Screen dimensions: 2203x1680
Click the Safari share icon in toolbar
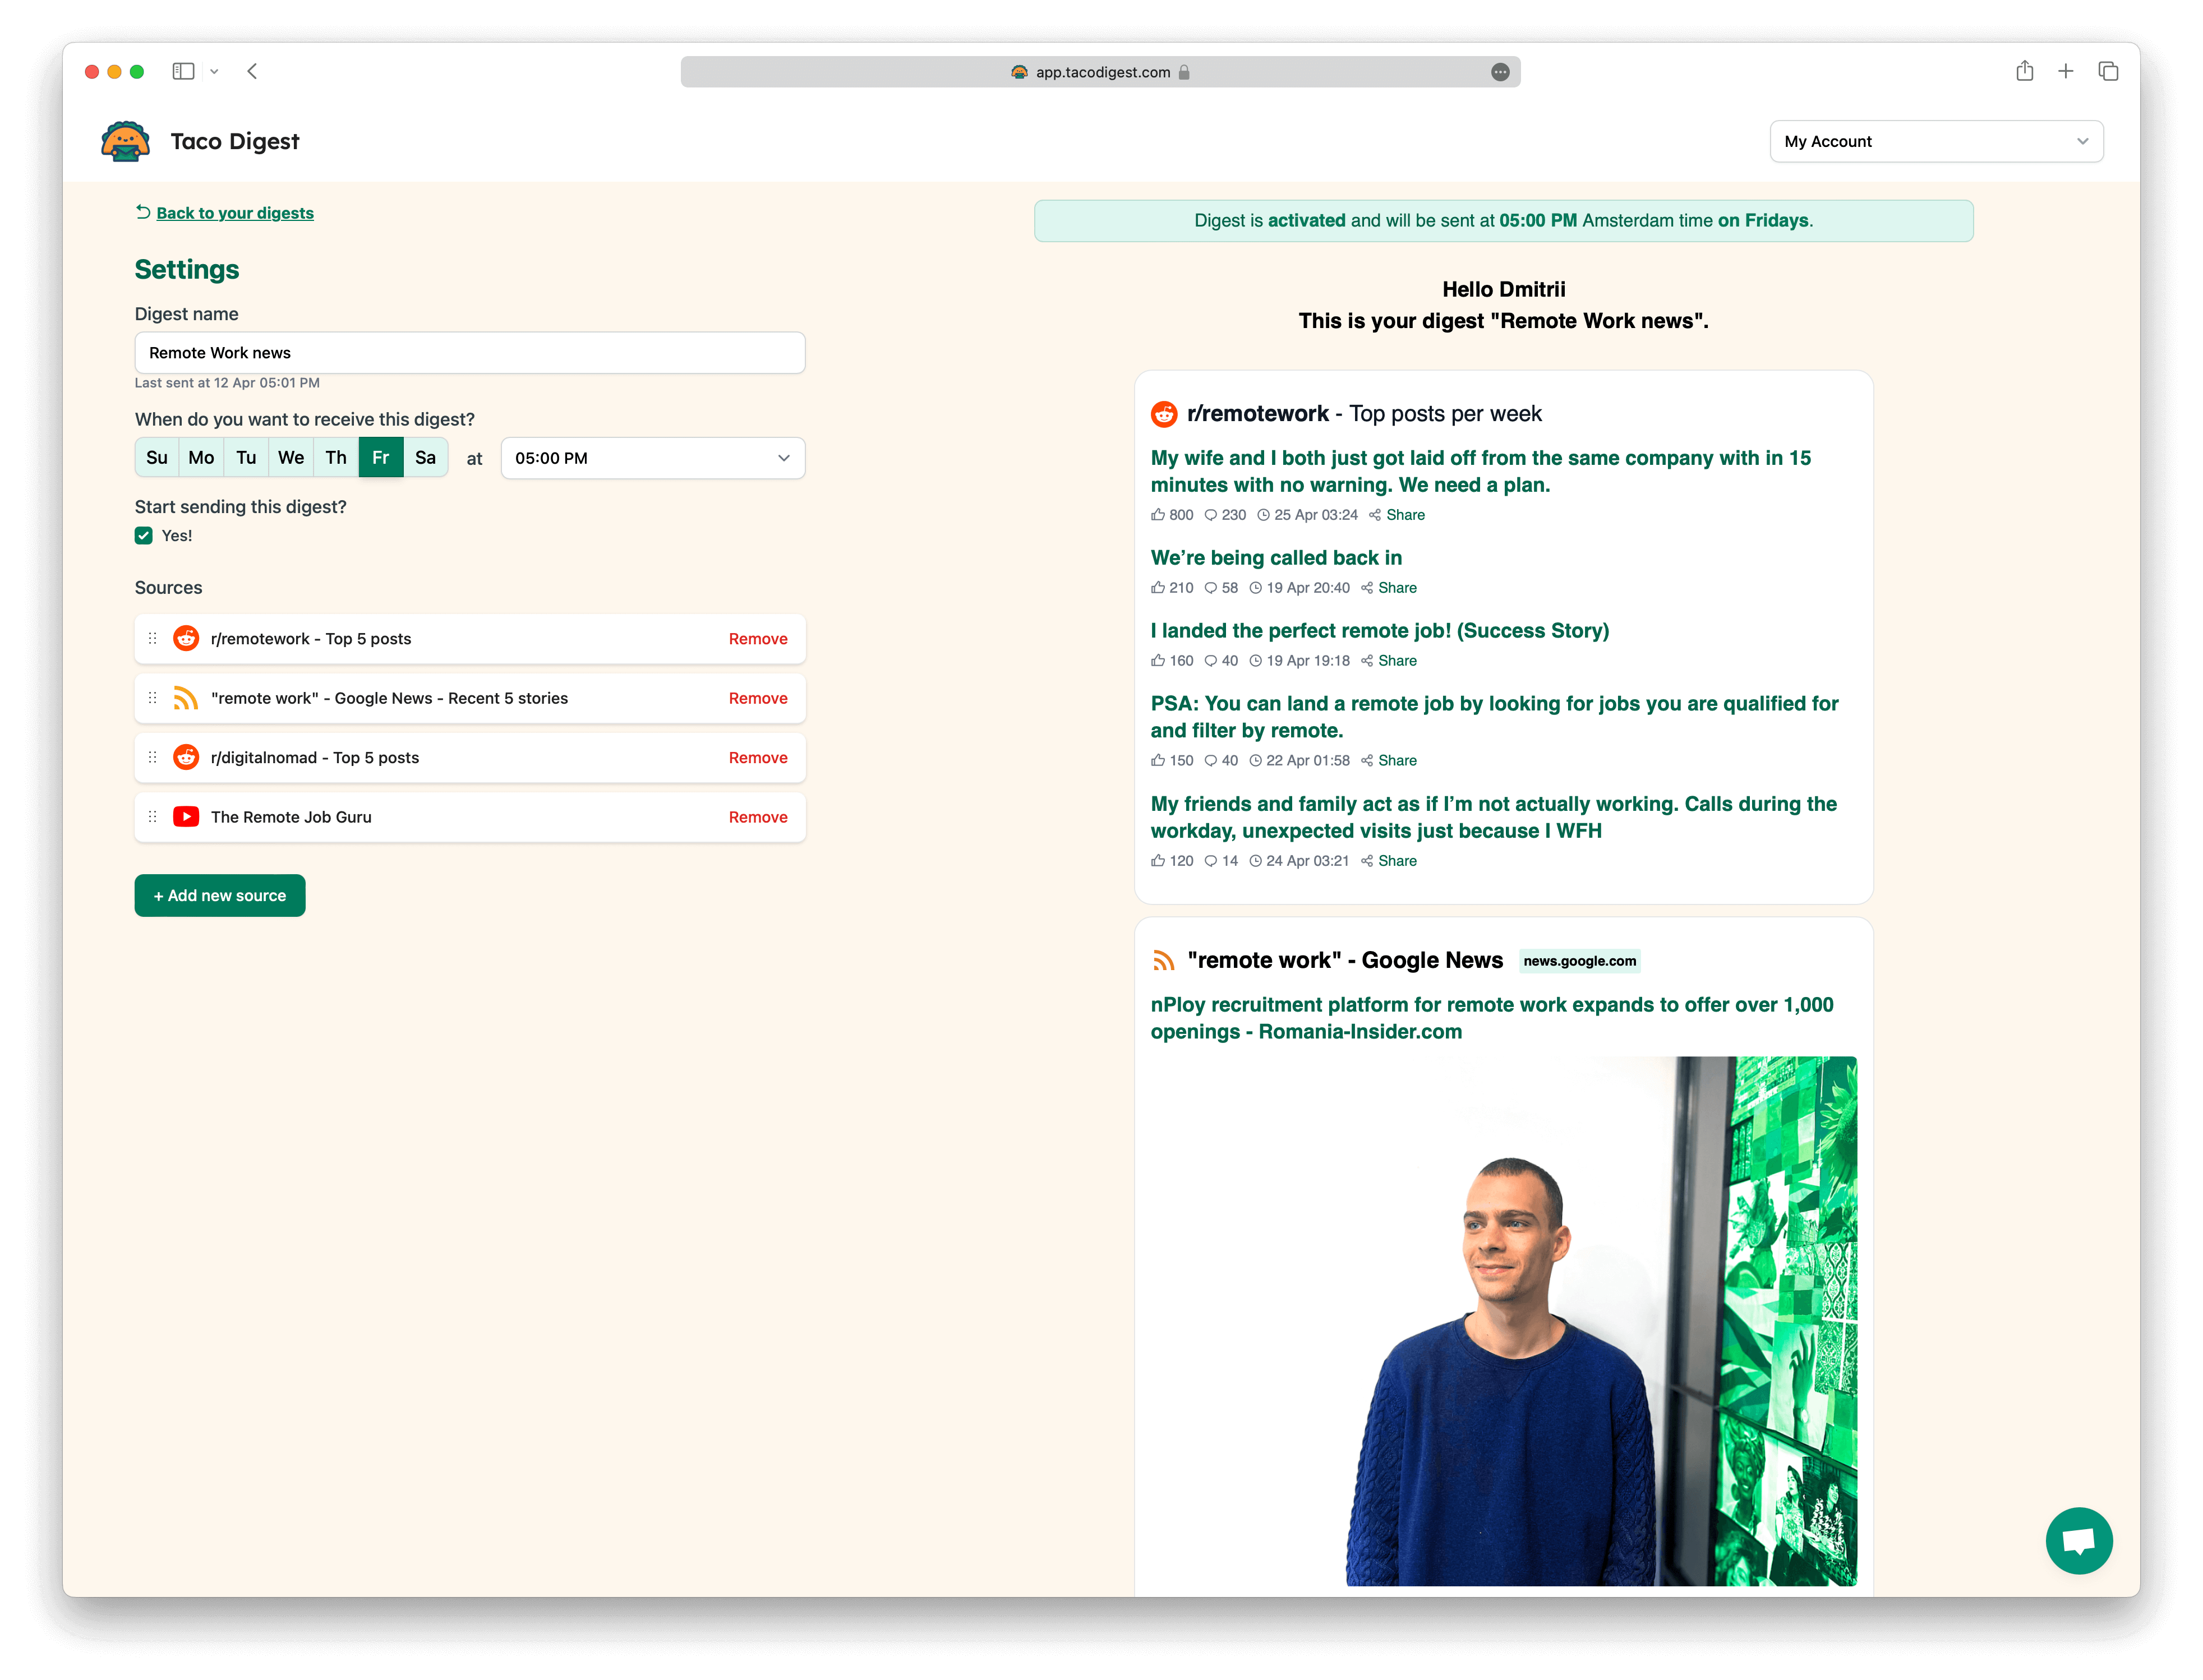(2024, 71)
